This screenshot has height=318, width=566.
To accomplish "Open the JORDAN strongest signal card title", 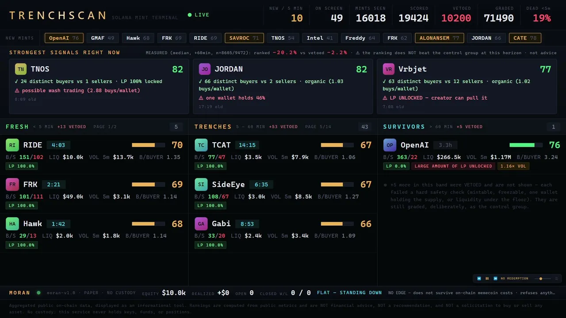I will click(229, 69).
